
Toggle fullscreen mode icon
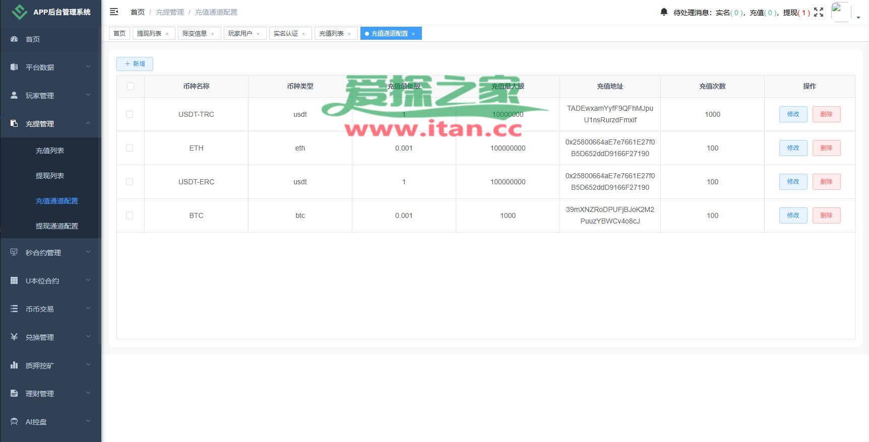click(x=819, y=12)
